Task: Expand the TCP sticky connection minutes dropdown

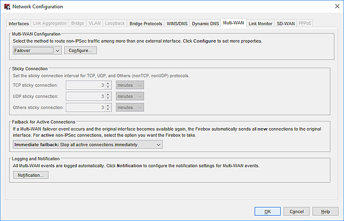Action: point(130,85)
